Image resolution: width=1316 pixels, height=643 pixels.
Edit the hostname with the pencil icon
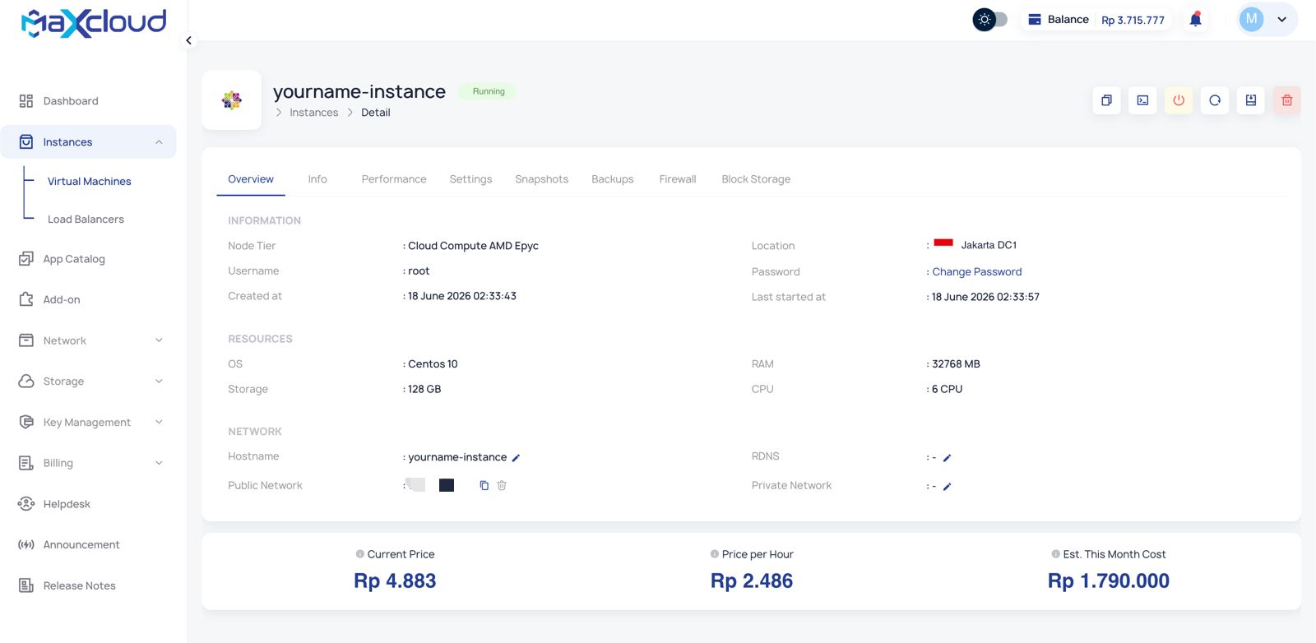click(x=517, y=458)
